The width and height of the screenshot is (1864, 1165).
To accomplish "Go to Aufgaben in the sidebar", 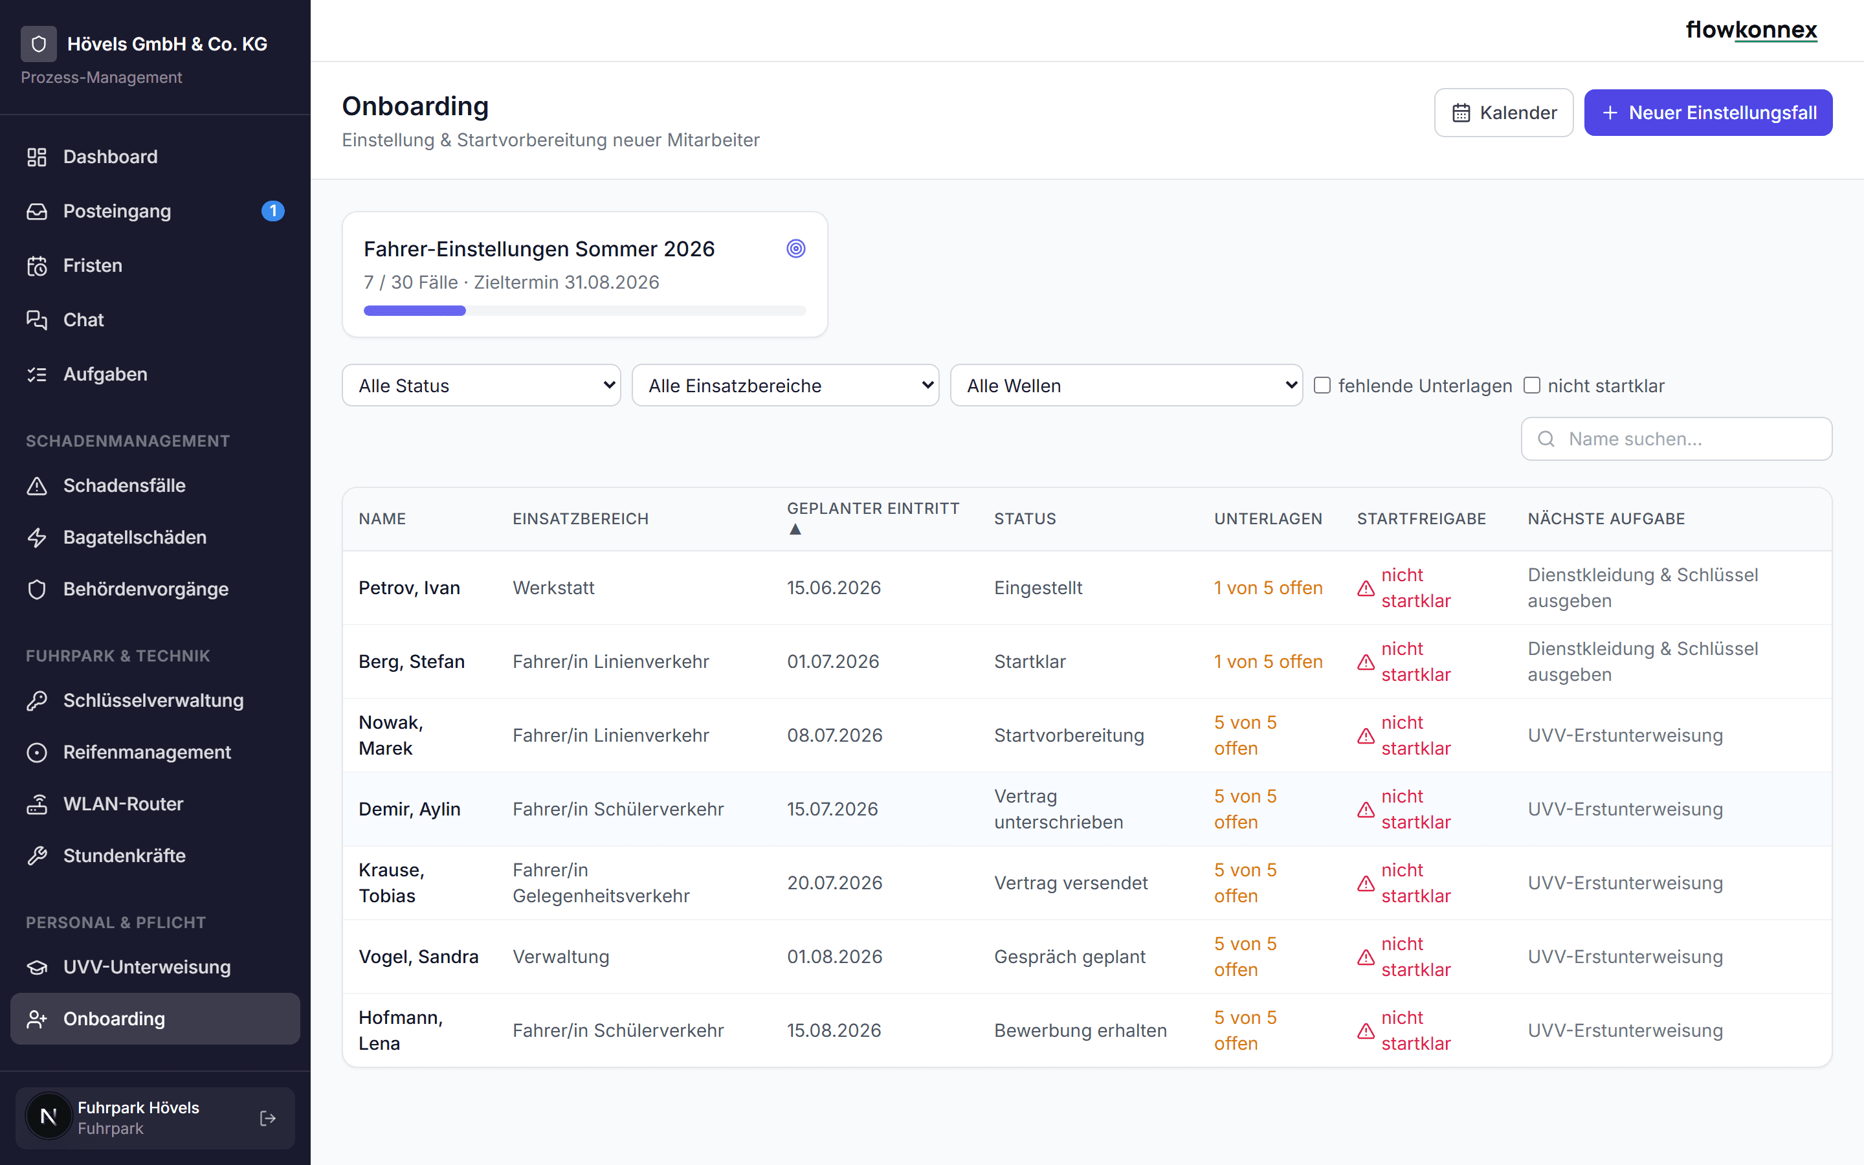I will point(155,375).
